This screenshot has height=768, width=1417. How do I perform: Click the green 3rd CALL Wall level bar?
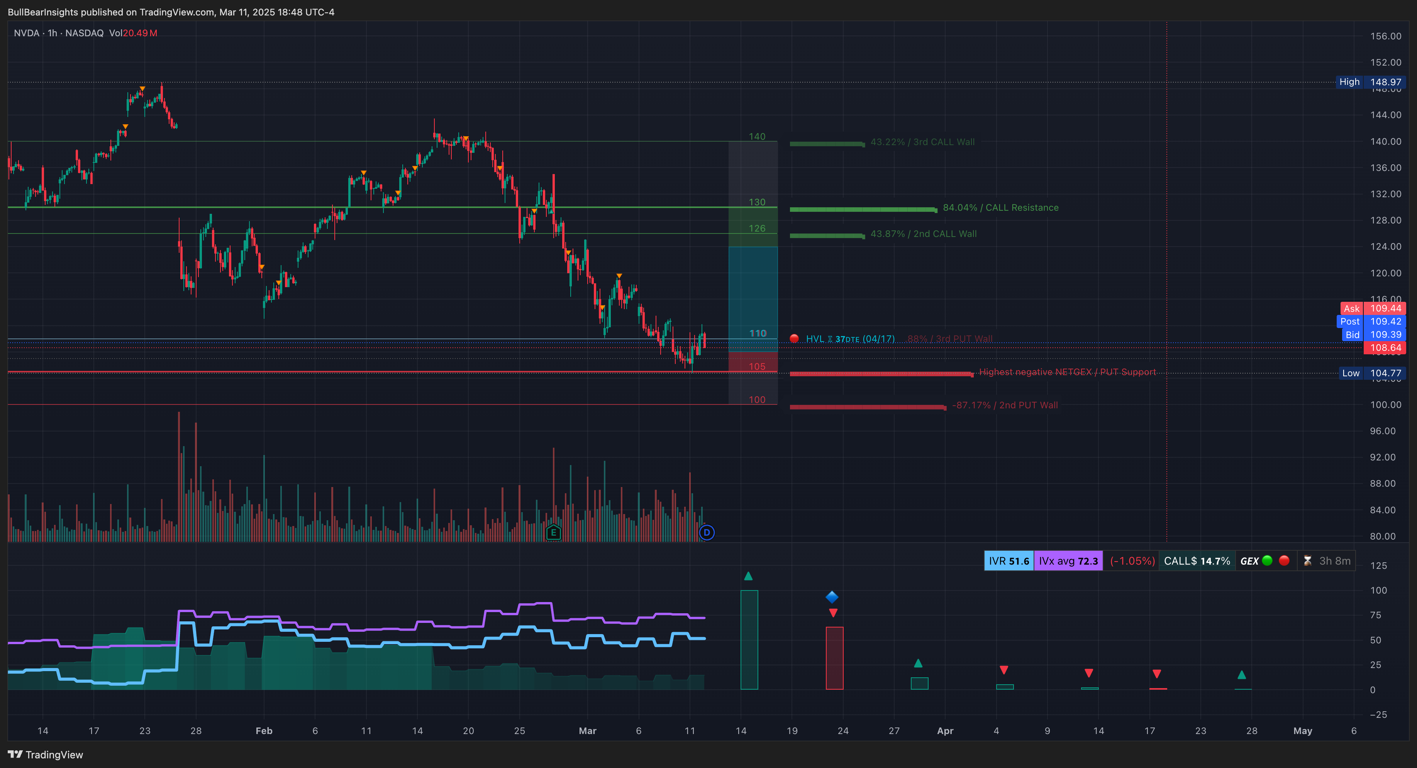(x=827, y=144)
